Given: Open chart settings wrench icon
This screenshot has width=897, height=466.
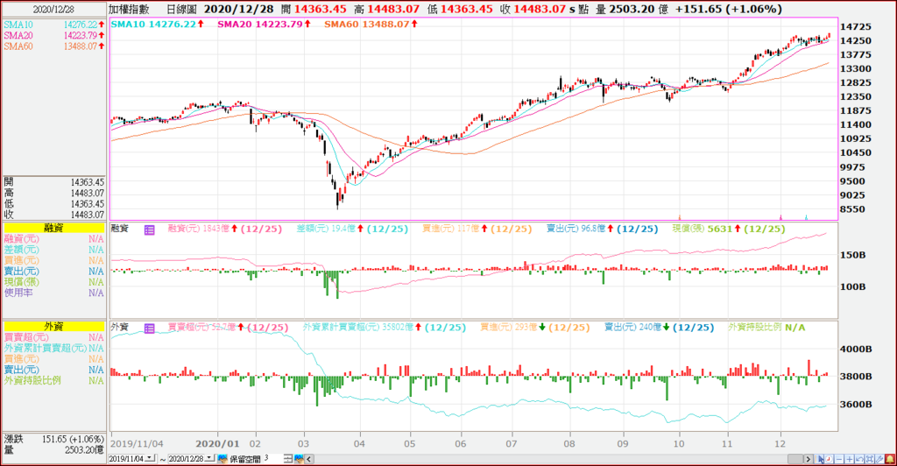Looking at the screenshot, I should tap(879, 459).
